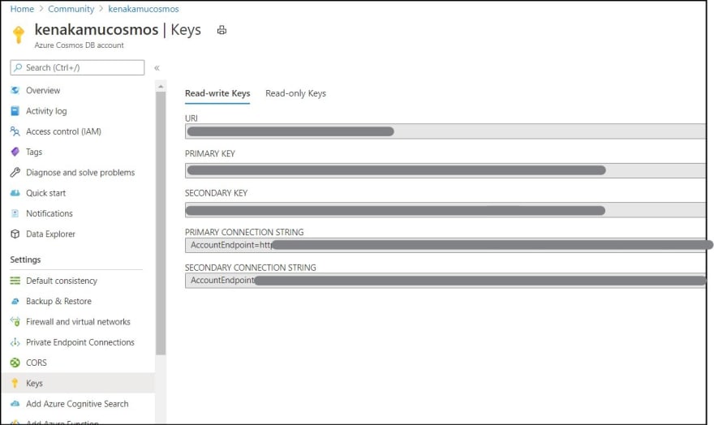Focus the Search (Ctrl+/) input field
The height and width of the screenshot is (425, 714).
pos(77,67)
